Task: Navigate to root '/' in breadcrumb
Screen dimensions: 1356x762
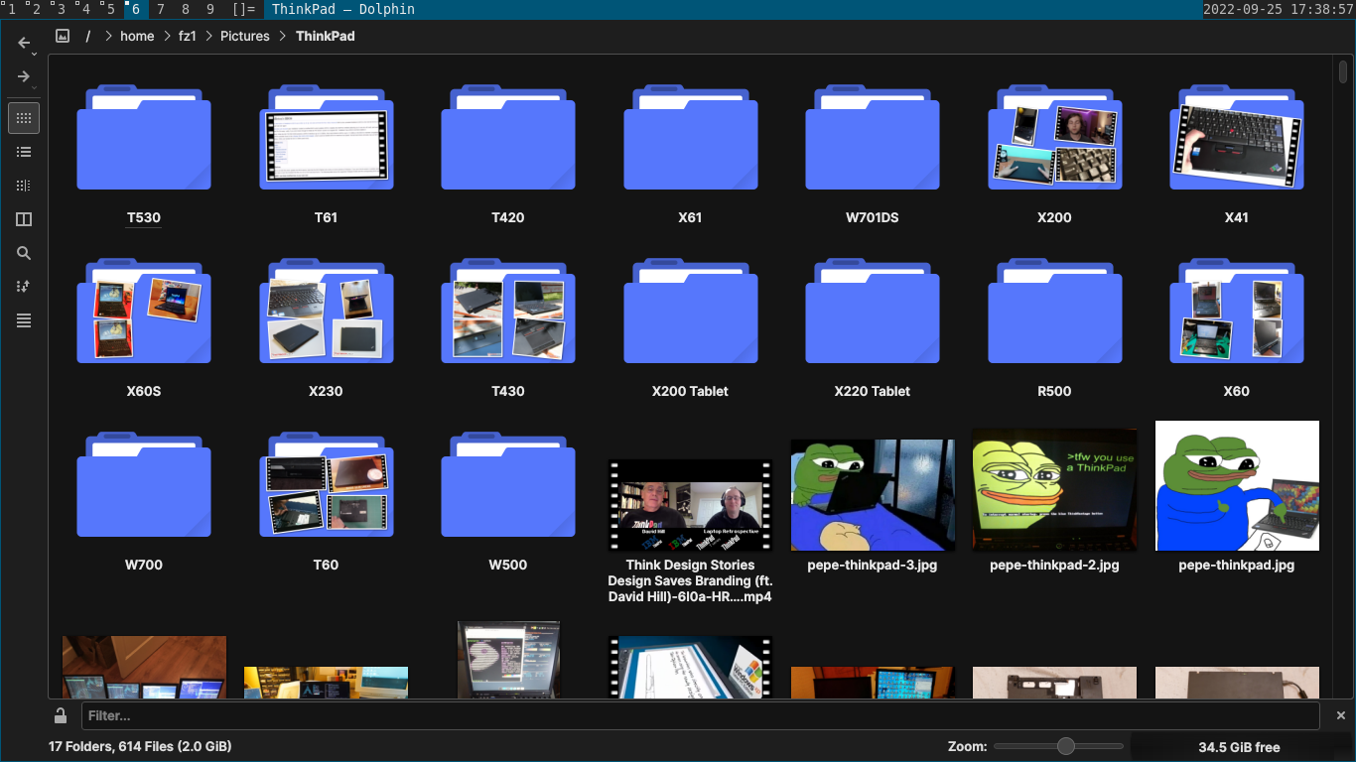Action: coord(88,36)
